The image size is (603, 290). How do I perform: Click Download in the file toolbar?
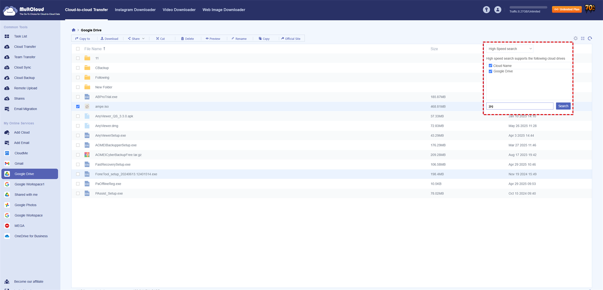tap(109, 39)
